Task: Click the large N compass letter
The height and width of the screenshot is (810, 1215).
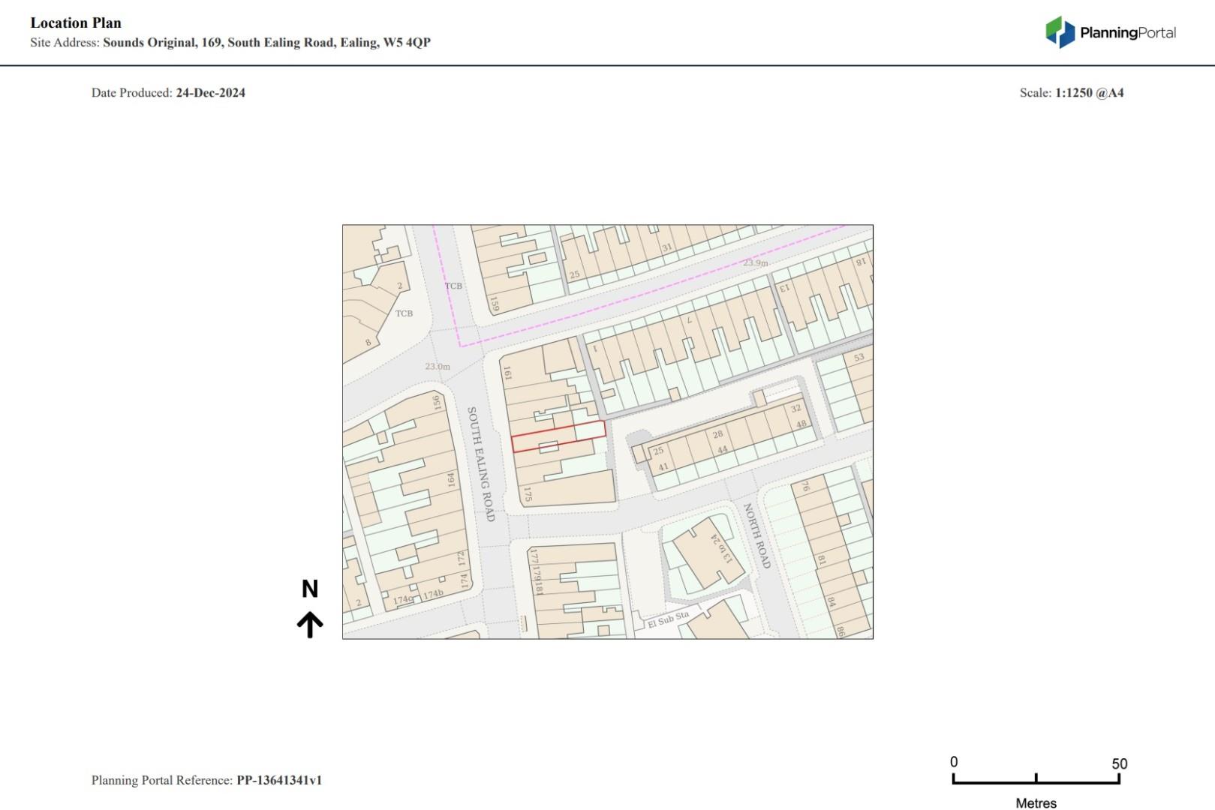Action: 310,589
